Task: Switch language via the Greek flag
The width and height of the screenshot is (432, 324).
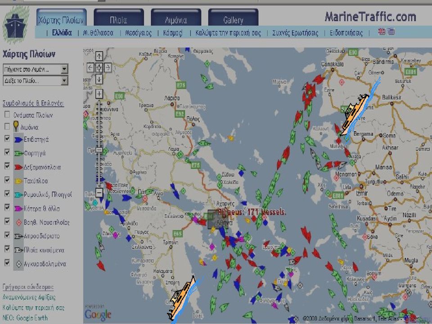Action: coord(391,31)
